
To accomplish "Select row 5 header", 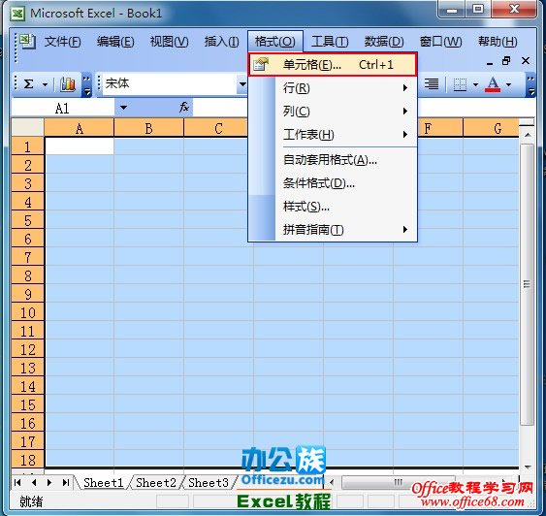I will (x=28, y=220).
